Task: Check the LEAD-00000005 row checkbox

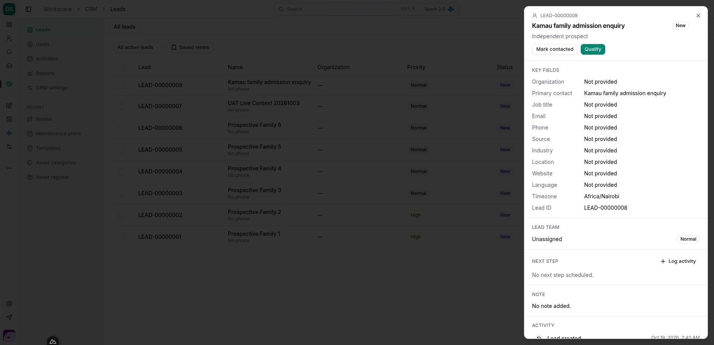Action: point(121,150)
